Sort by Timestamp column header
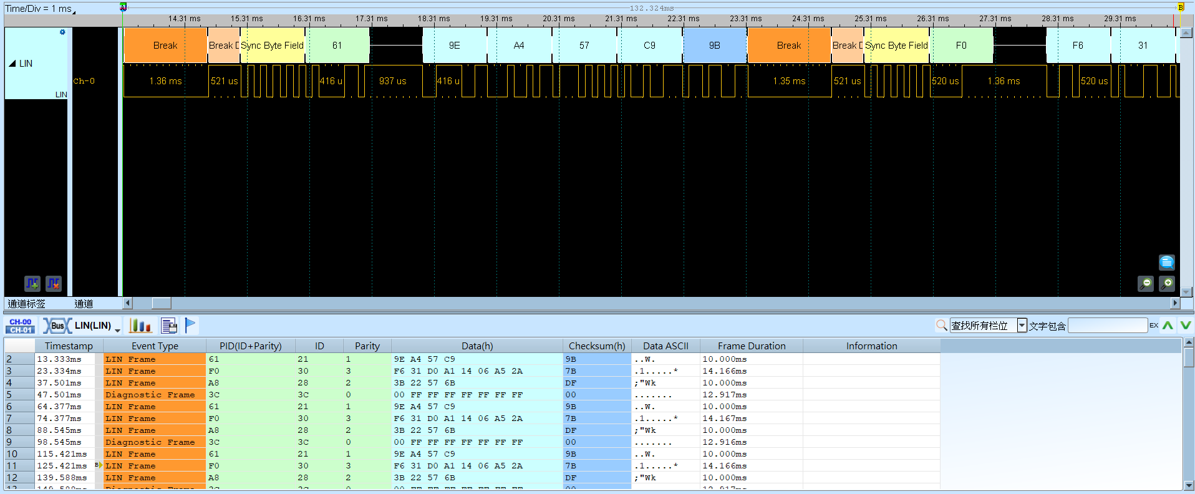1195x494 pixels. click(x=69, y=346)
